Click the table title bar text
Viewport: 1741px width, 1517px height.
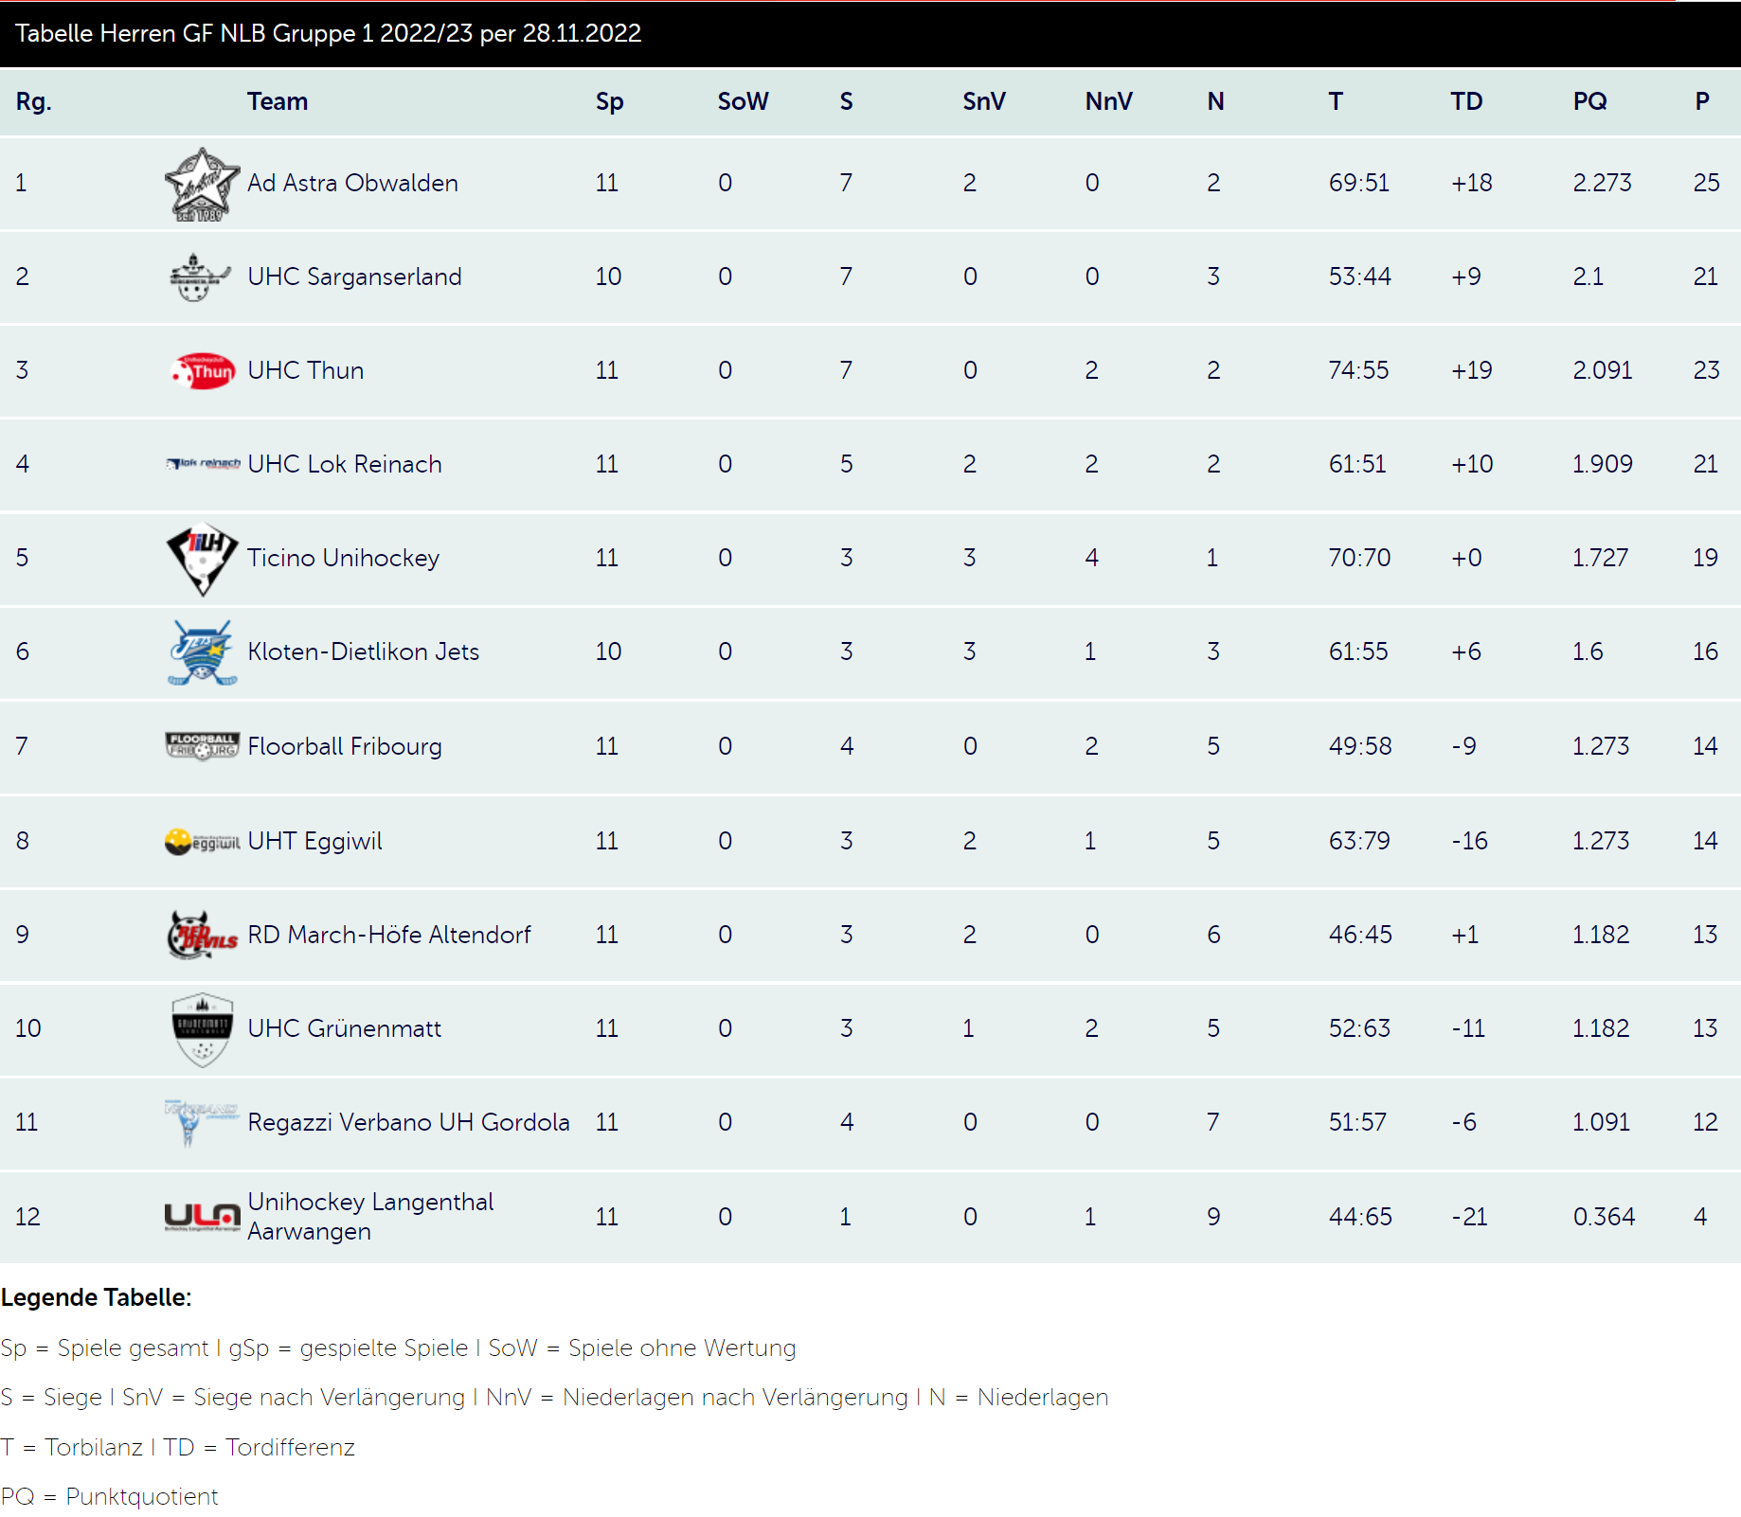328,33
